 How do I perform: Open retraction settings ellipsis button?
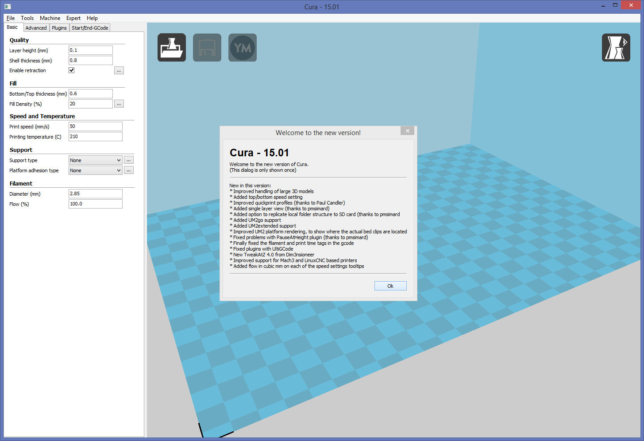click(119, 70)
